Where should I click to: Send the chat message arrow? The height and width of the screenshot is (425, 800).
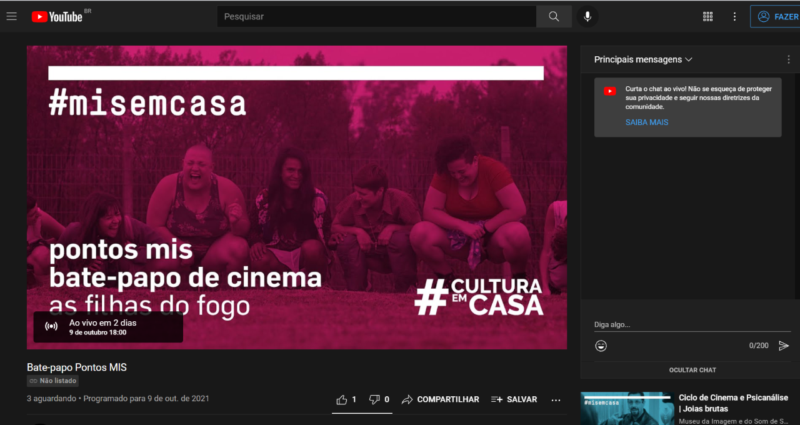784,346
